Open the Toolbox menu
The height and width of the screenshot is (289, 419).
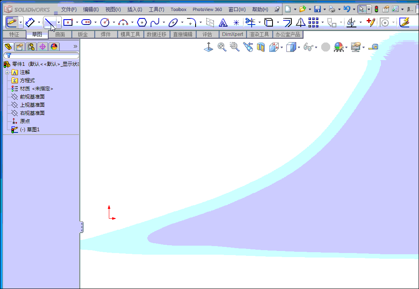click(178, 10)
